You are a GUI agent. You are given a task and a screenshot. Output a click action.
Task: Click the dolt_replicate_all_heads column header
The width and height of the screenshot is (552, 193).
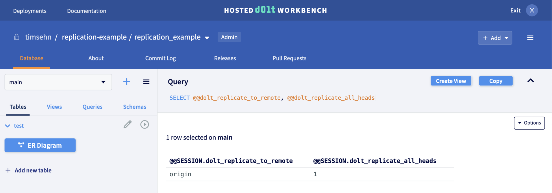point(375,161)
